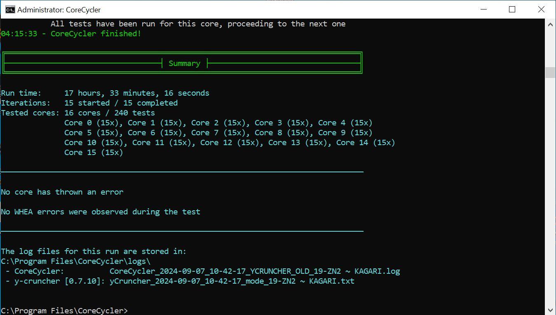
Task: Click the Summary heading text
Action: click(x=184, y=63)
